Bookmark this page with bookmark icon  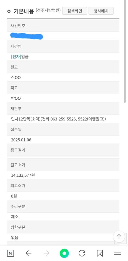(x=100, y=253)
